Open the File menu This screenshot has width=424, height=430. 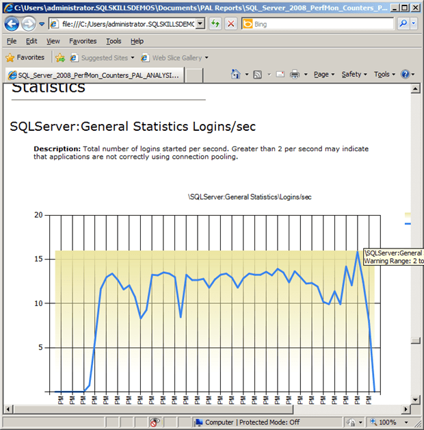click(x=12, y=41)
